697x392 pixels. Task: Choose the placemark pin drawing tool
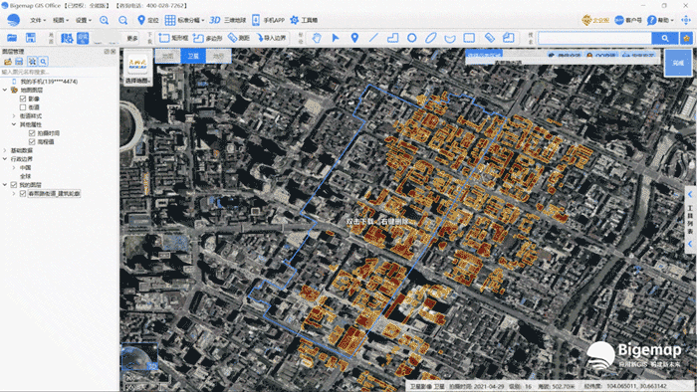point(354,38)
